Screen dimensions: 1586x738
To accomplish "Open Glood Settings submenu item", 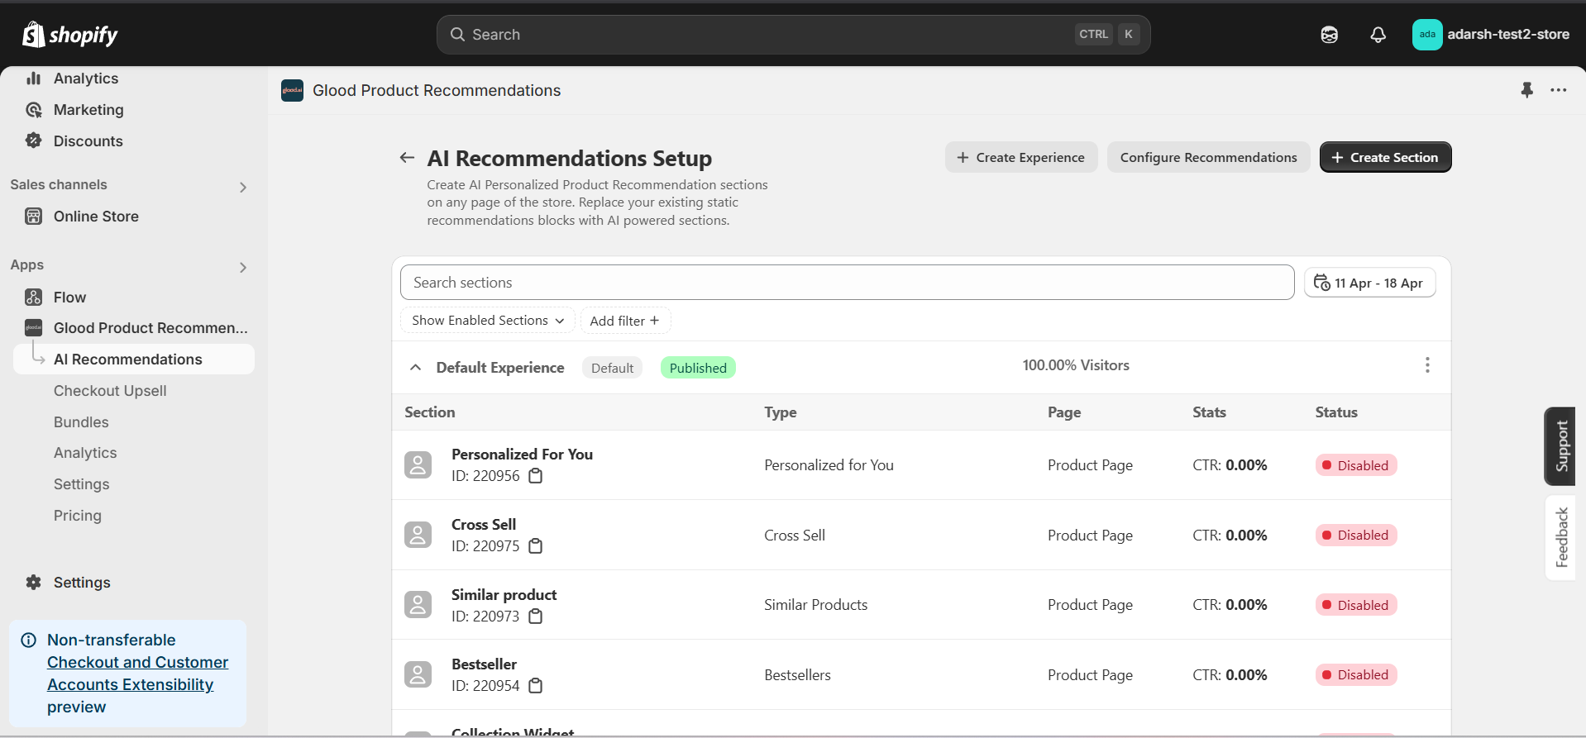I will pyautogui.click(x=81, y=484).
